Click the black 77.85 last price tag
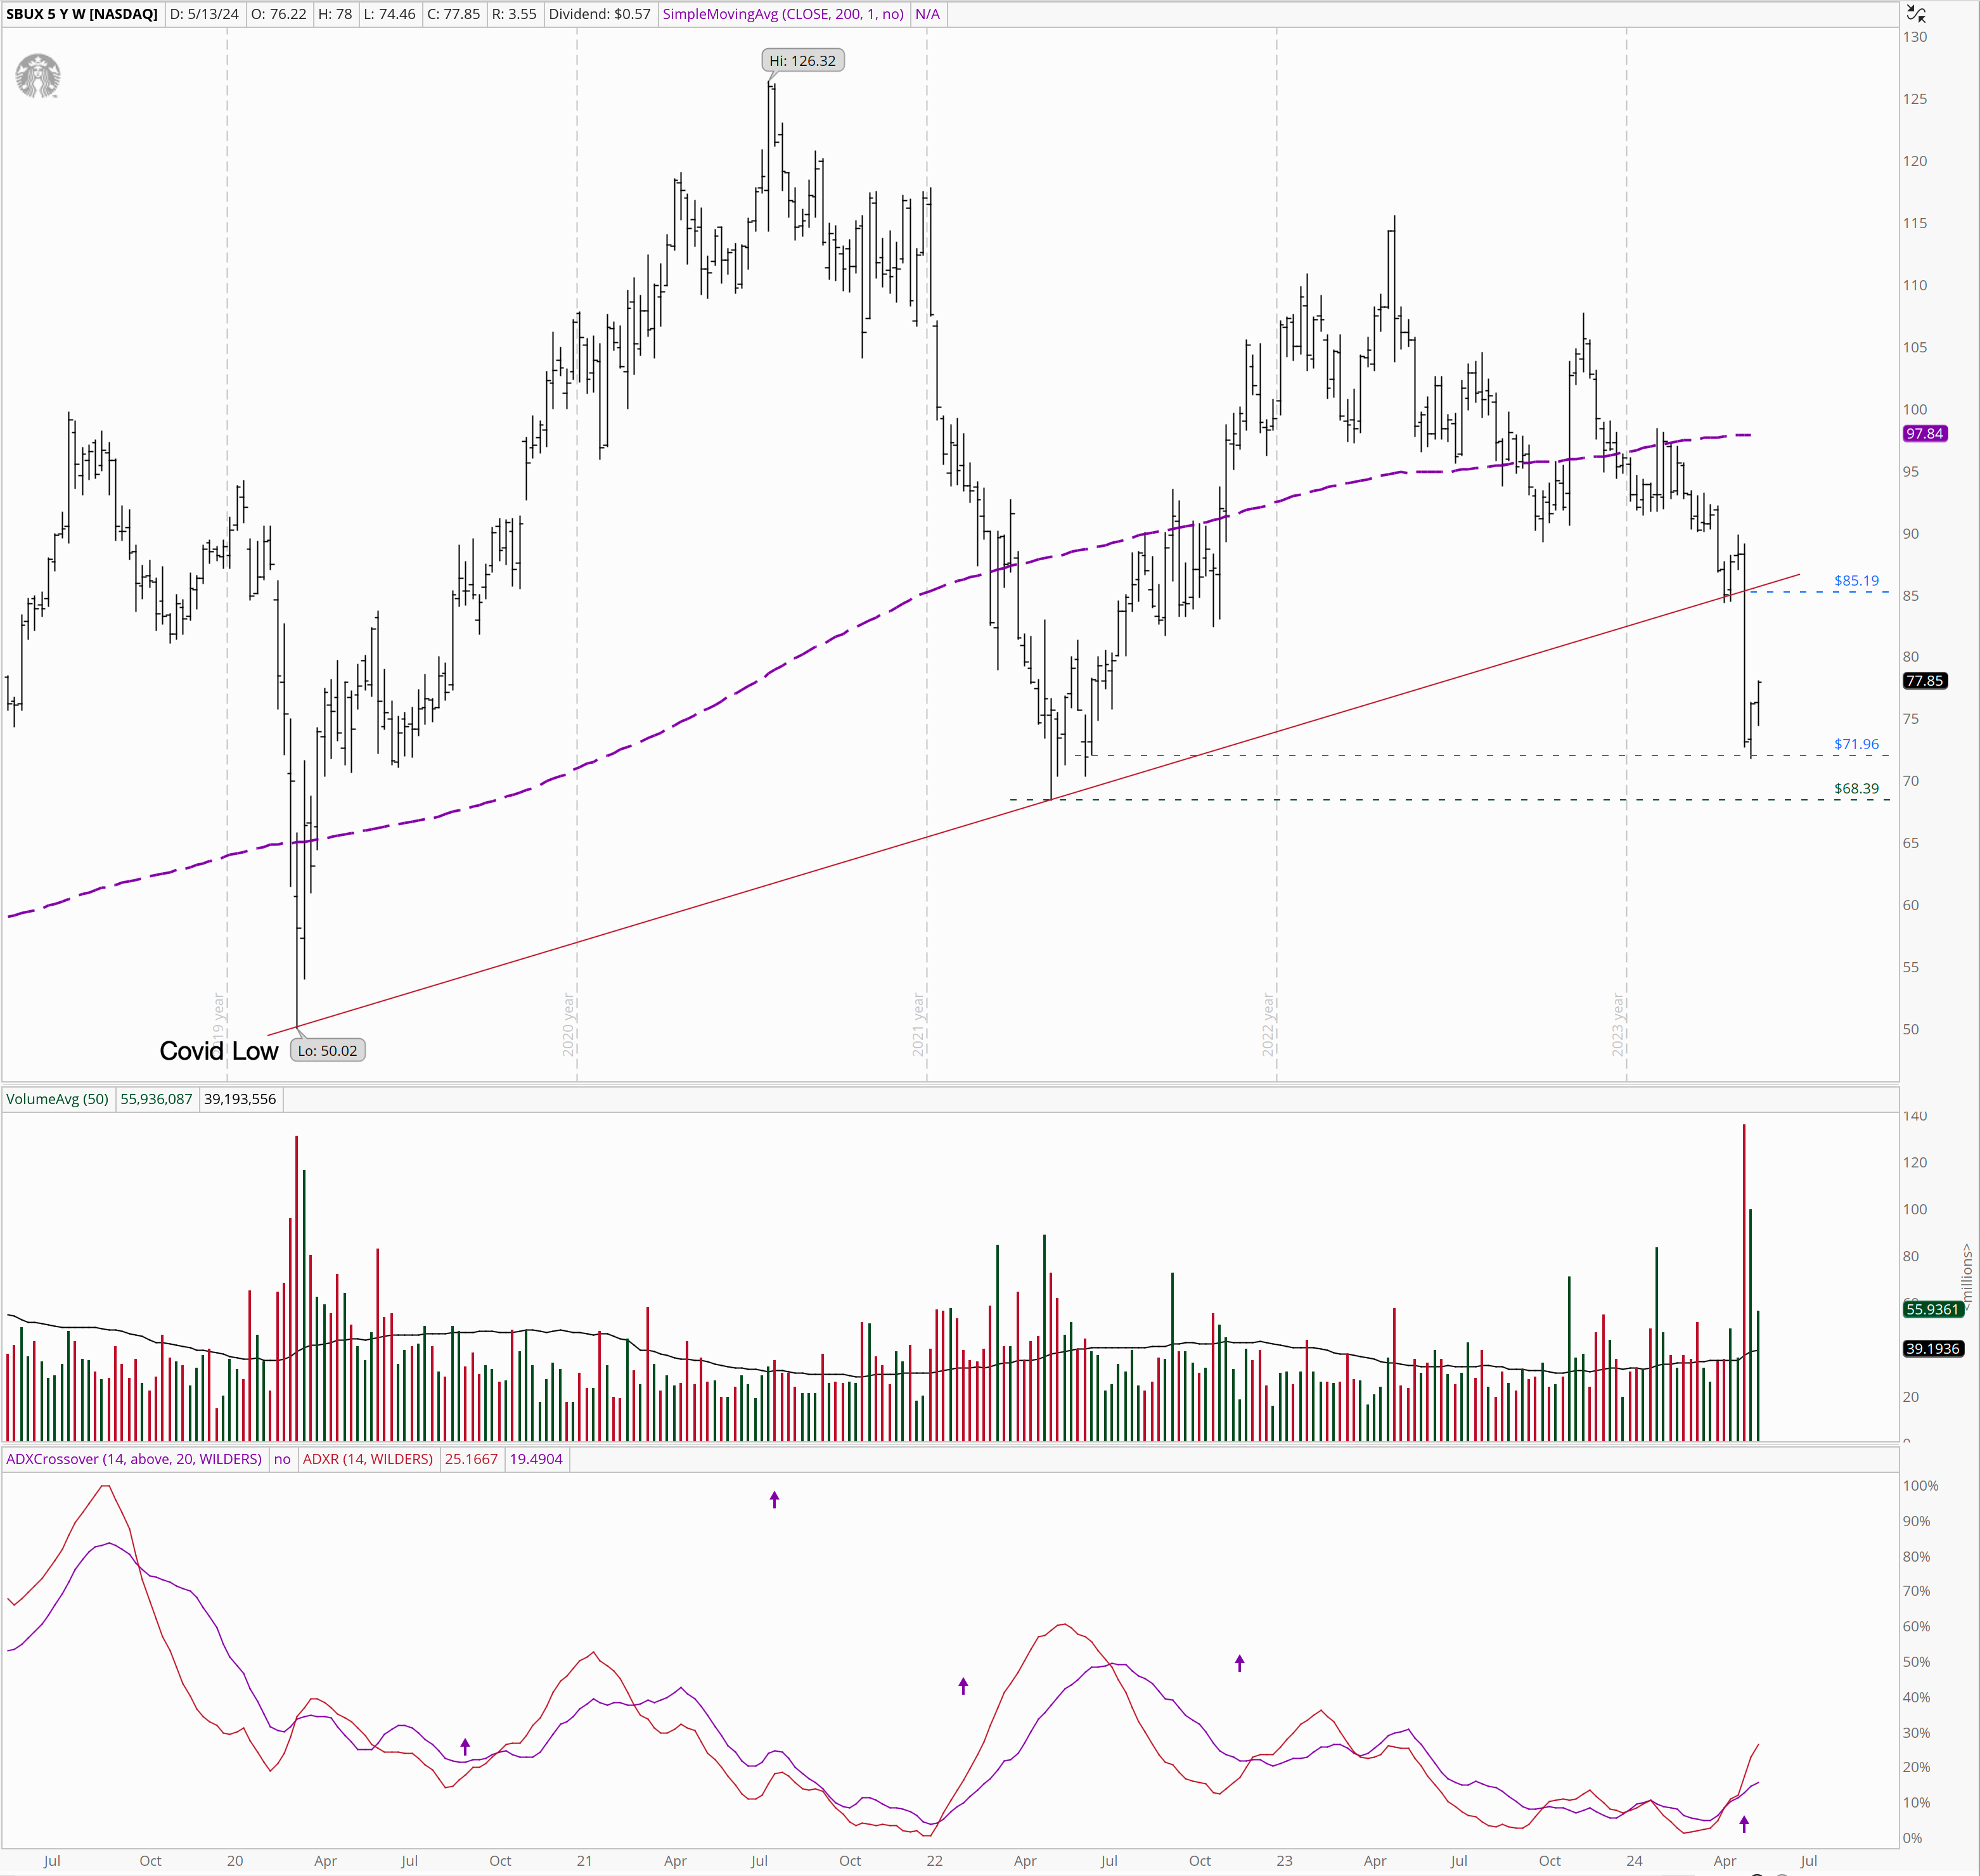Screen dimensions: 1980x1876 click(x=1924, y=680)
